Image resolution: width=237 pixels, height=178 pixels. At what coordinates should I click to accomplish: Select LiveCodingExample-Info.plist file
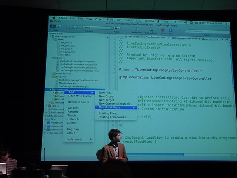pyautogui.click(x=74, y=86)
